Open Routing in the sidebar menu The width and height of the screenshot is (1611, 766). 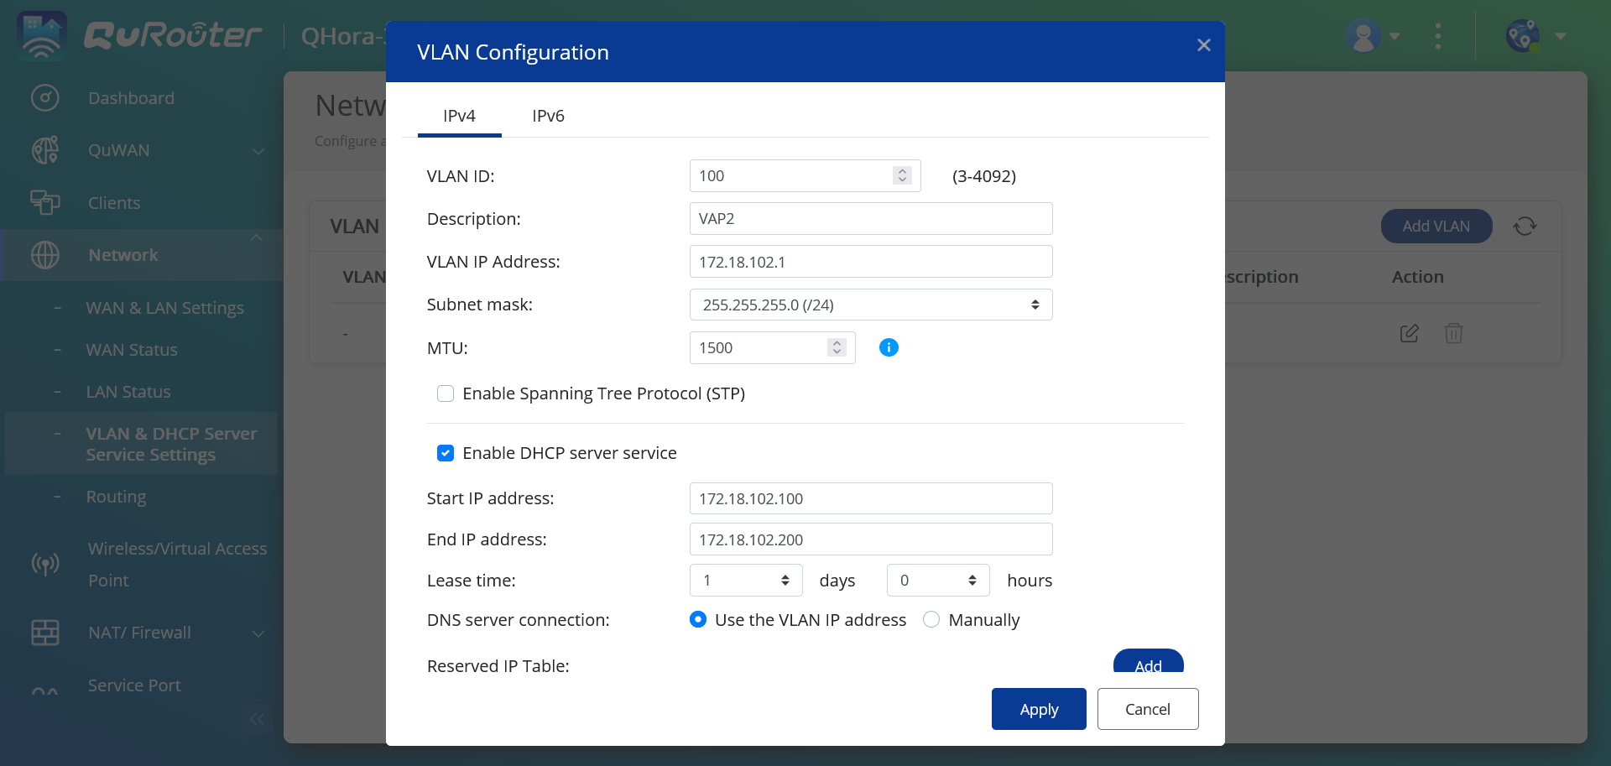116,497
